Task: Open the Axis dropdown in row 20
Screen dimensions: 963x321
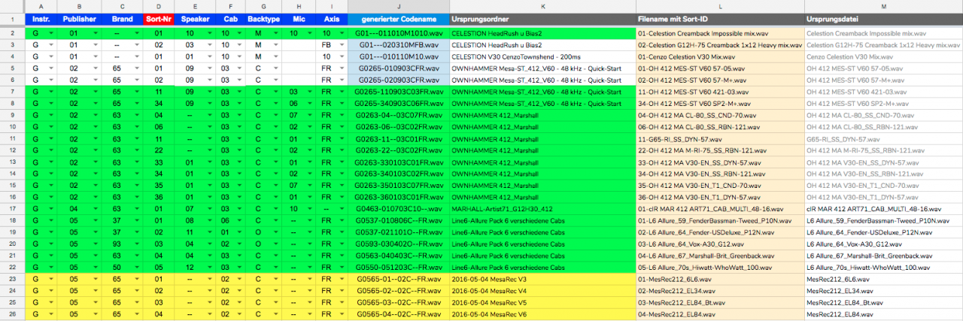Action: pyautogui.click(x=343, y=244)
